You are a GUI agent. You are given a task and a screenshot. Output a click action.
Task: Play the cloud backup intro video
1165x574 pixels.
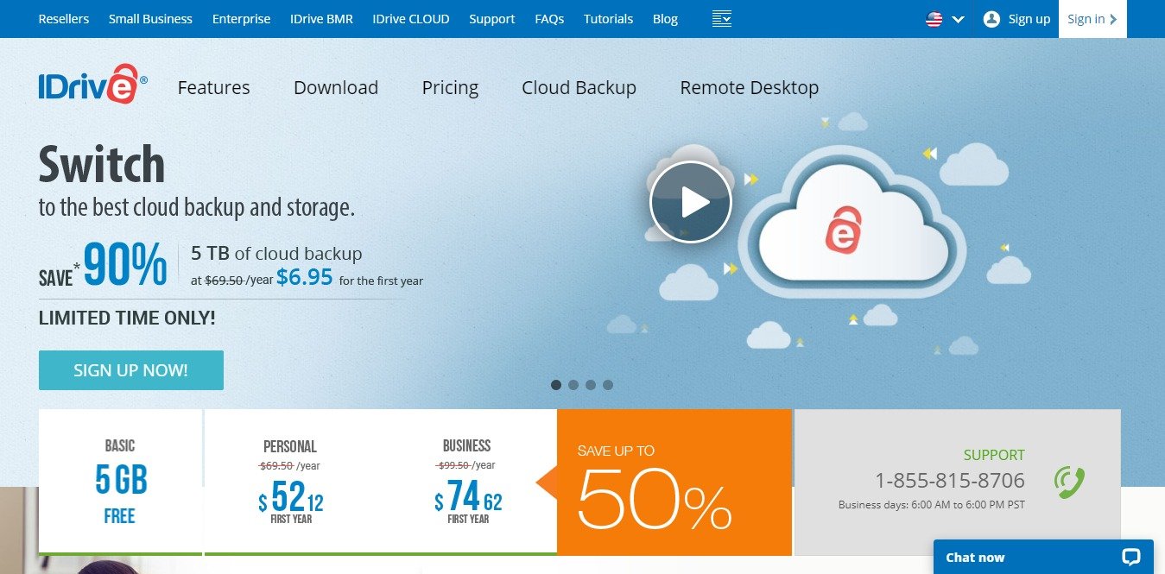[691, 202]
